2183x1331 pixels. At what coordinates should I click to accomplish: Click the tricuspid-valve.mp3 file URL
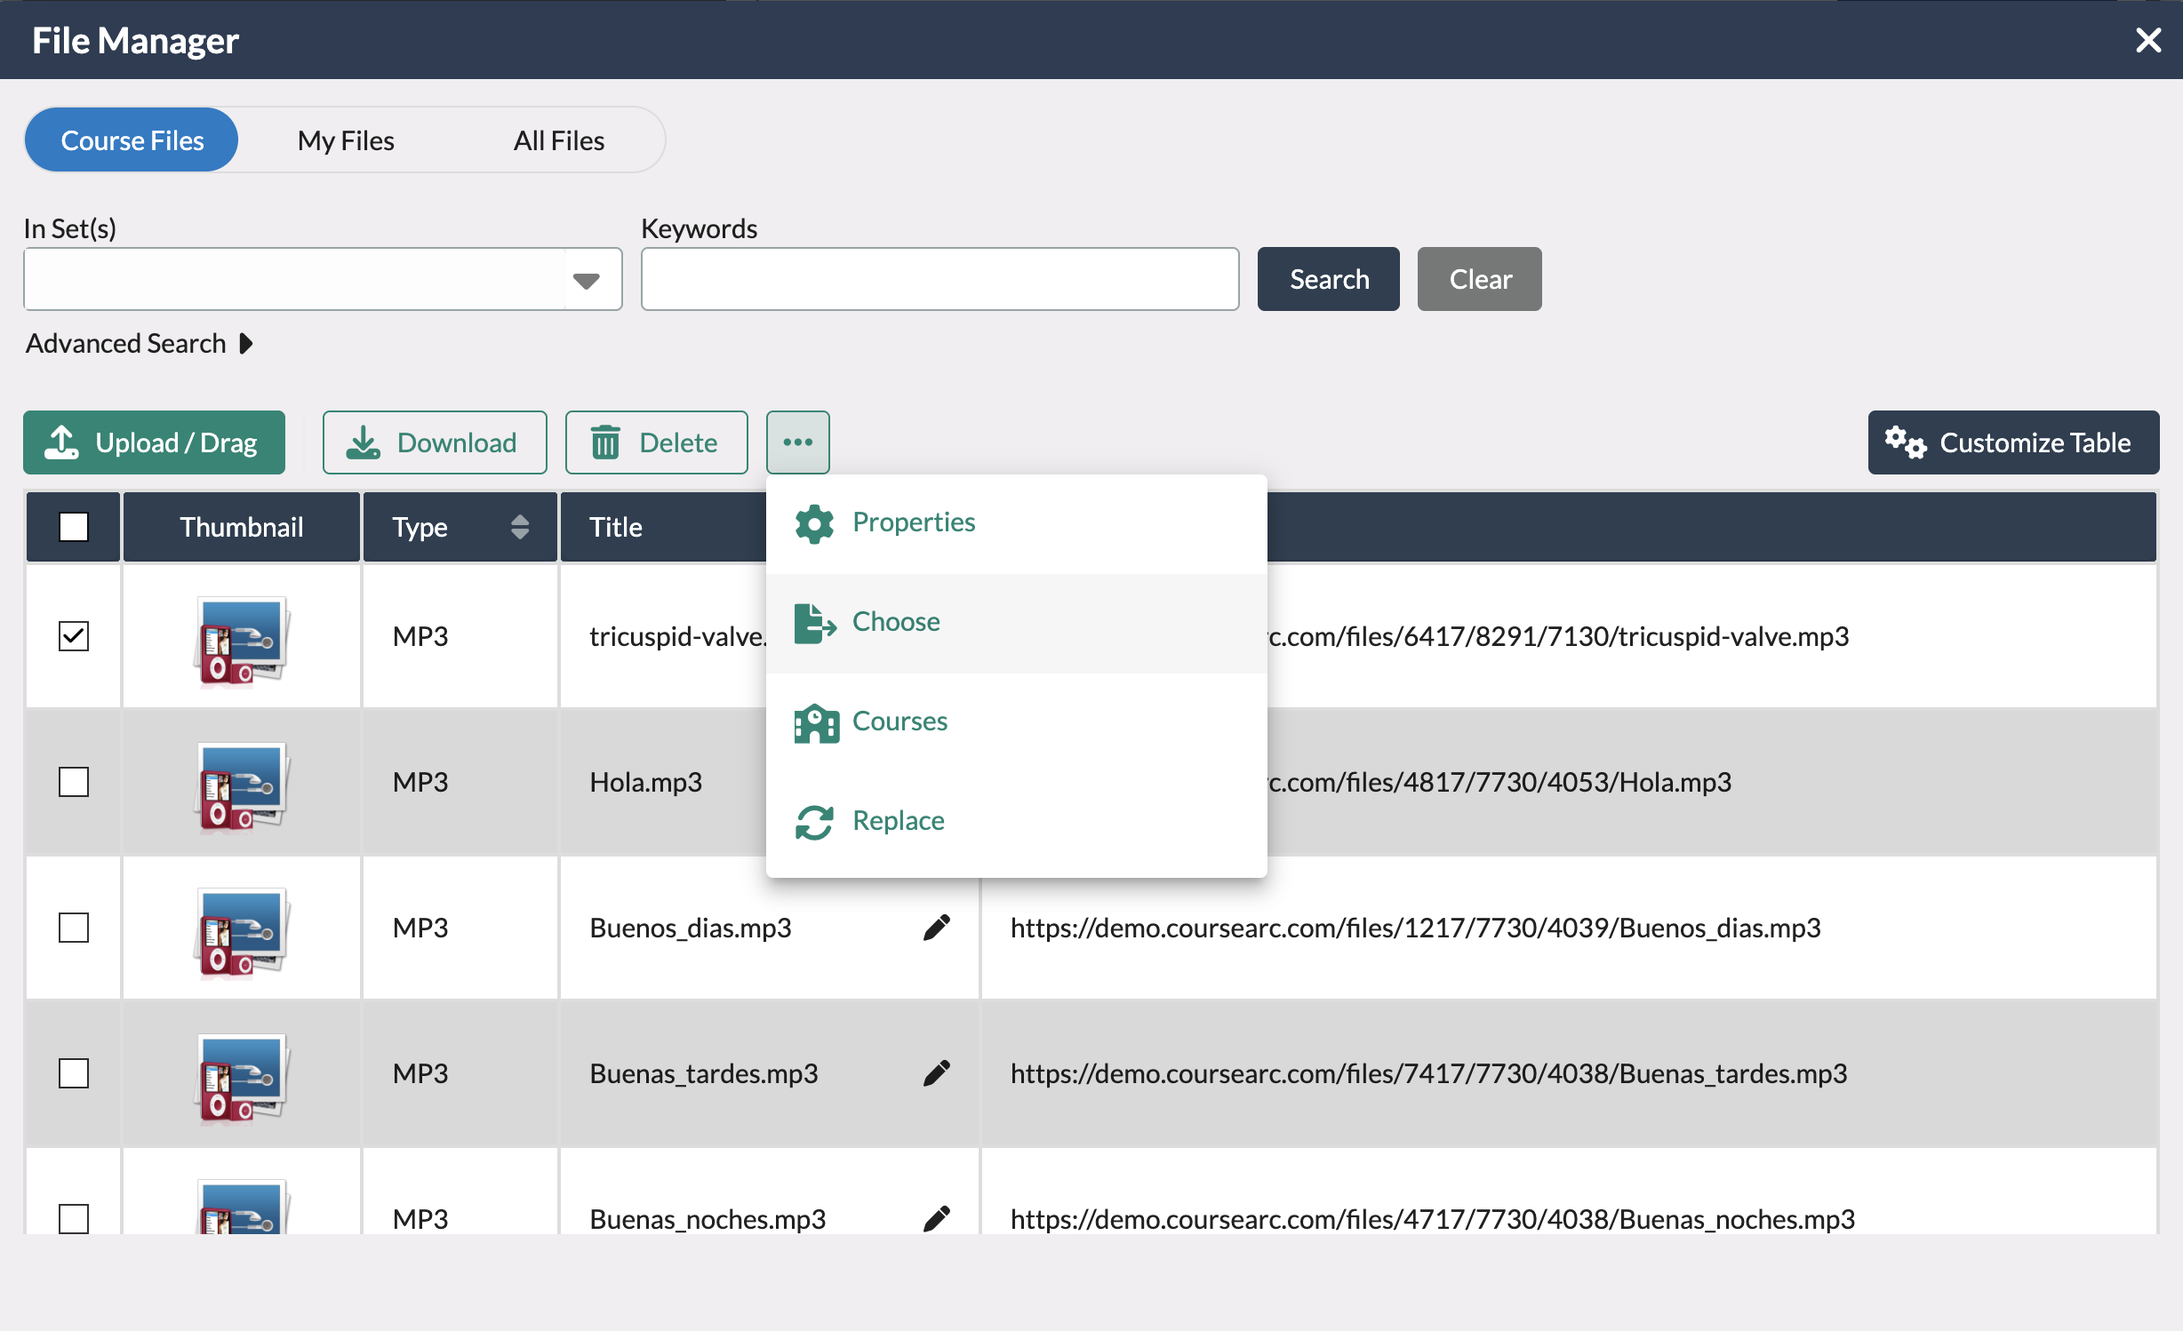1558,636
